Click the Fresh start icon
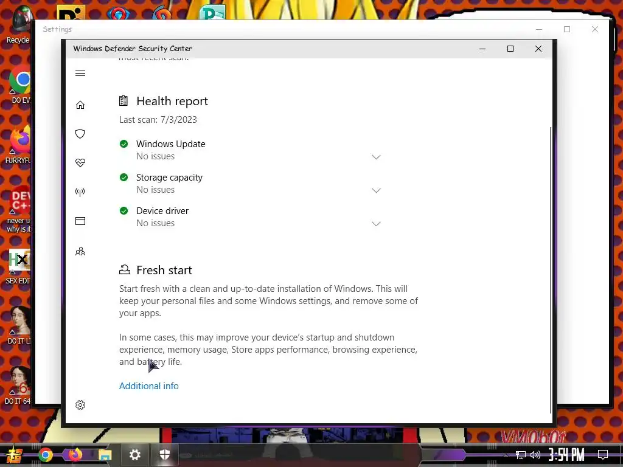This screenshot has height=467, width=623. pos(125,269)
